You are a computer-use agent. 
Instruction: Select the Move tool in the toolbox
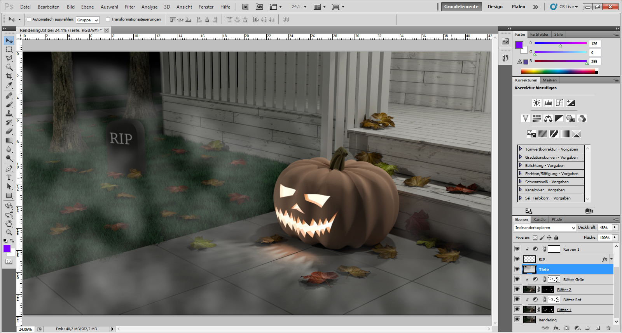coord(9,40)
